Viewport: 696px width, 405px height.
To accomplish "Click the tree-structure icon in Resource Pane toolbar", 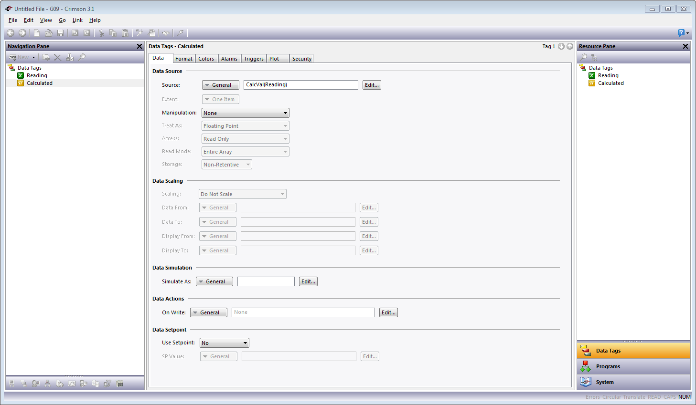I will click(594, 57).
